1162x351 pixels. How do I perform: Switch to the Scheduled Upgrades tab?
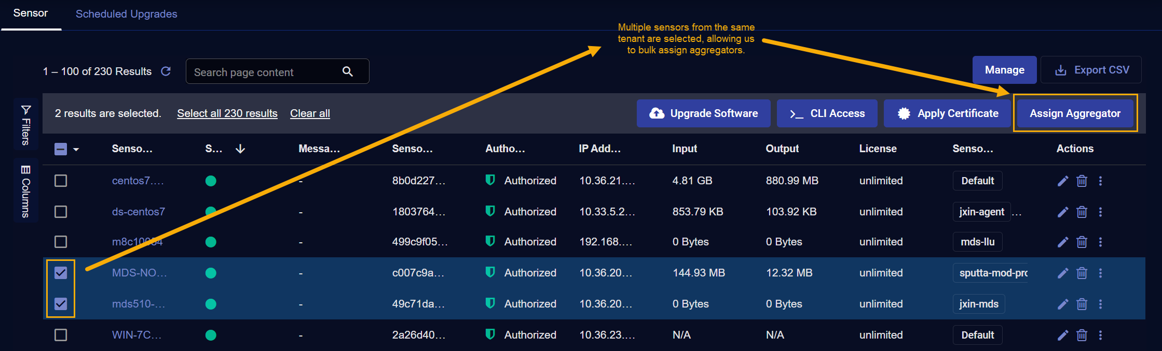click(126, 14)
